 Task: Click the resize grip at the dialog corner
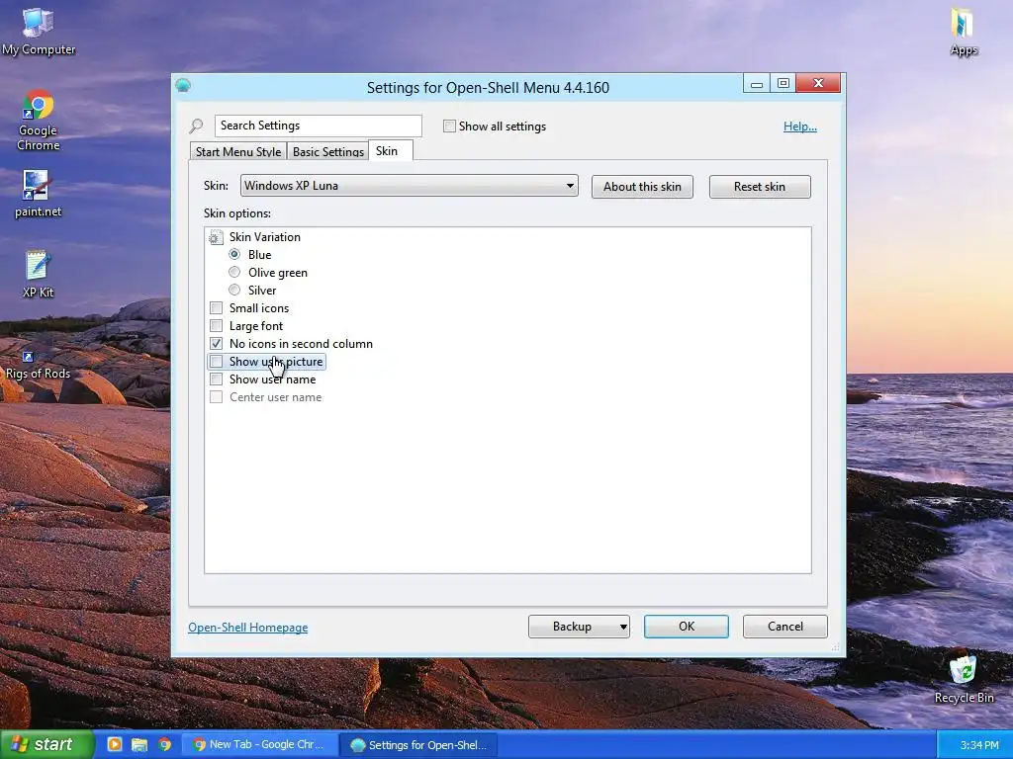(837, 647)
